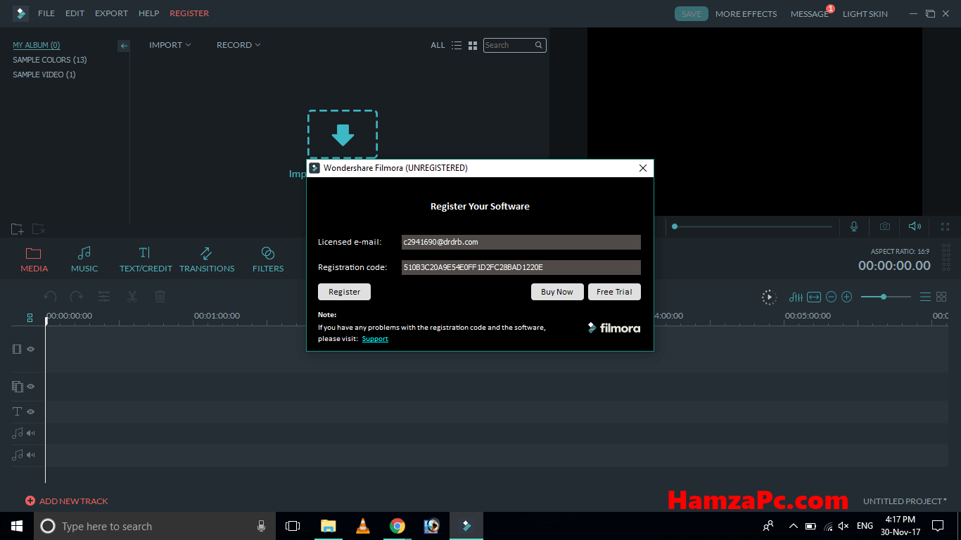Click the Undo arrow in timeline toolbar

click(50, 297)
